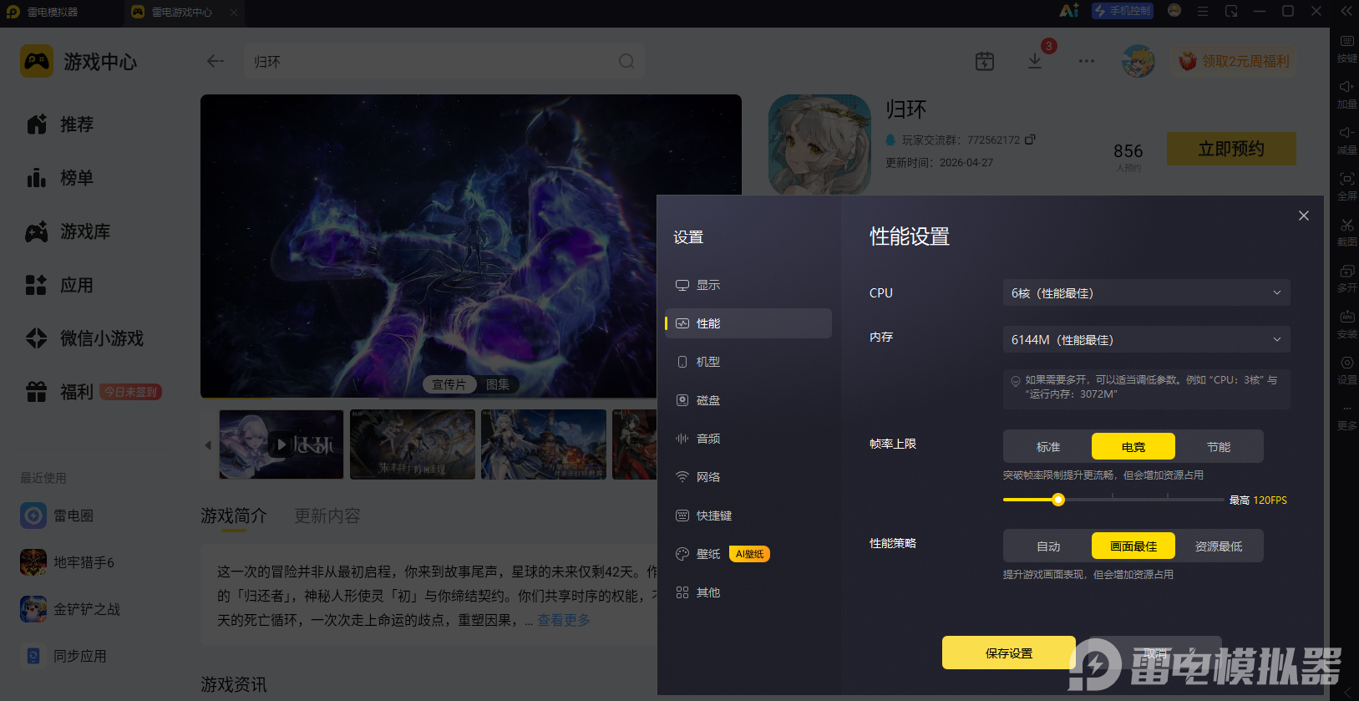Open the 音频 settings section
This screenshot has height=701, width=1359.
[748, 439]
